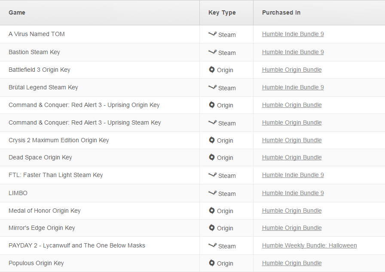
Task: Click the Steam icon in the FTL: Faster Than Light row
Action: click(212, 175)
